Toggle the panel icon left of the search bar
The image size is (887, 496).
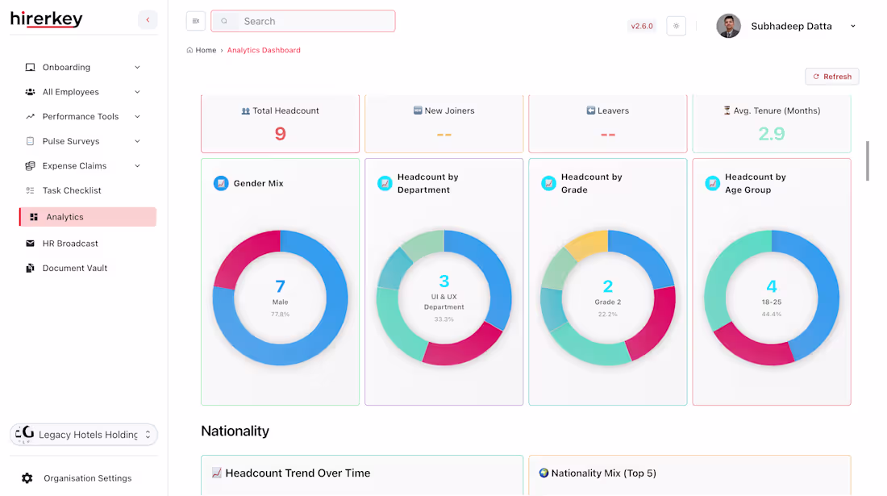point(195,21)
